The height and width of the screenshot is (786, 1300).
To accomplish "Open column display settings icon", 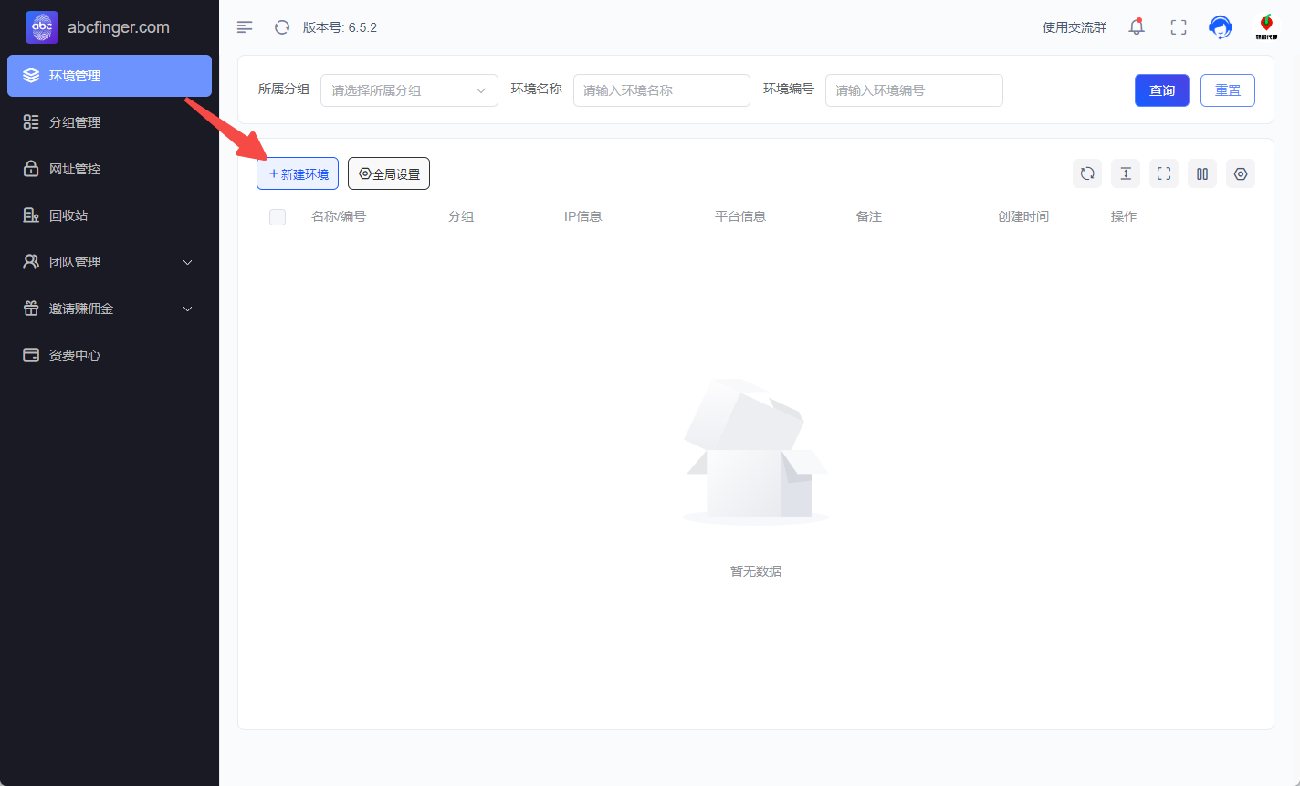I will pos(1202,173).
